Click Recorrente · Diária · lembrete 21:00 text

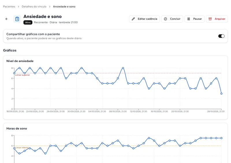[x=56, y=23]
